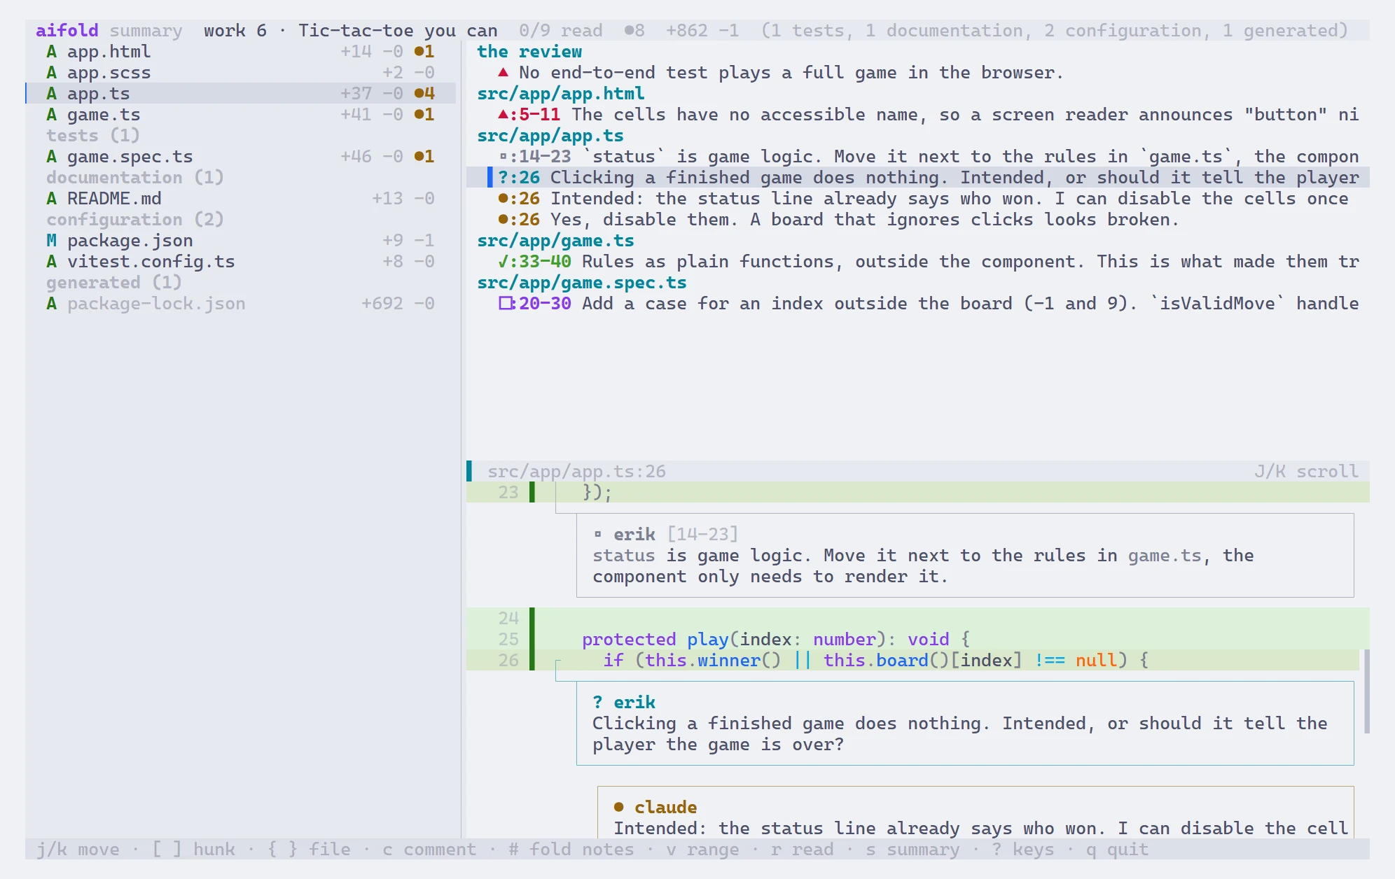The height and width of the screenshot is (879, 1395).
Task: Click 'c comment' in the bottom hint bar
Action: (x=429, y=850)
